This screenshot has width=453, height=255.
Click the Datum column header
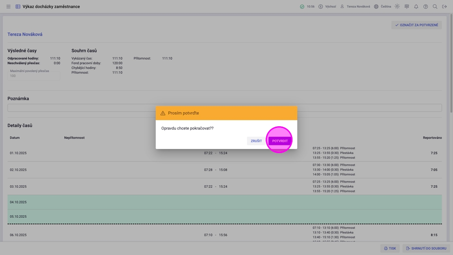pos(15,138)
